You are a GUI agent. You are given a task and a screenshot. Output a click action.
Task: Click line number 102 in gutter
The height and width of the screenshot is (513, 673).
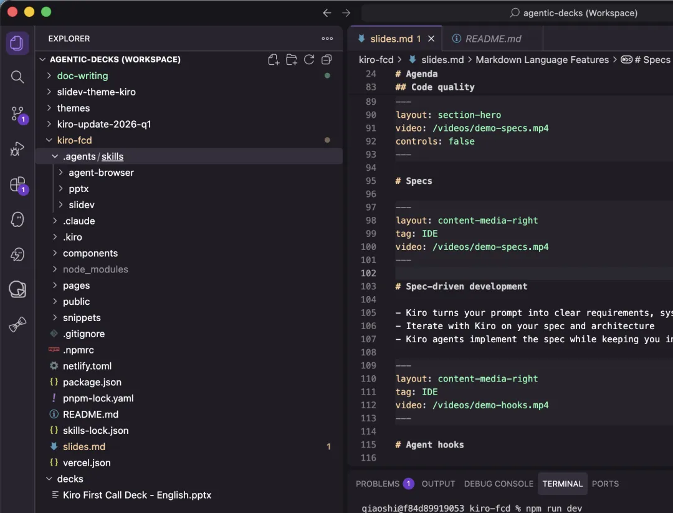pyautogui.click(x=368, y=273)
